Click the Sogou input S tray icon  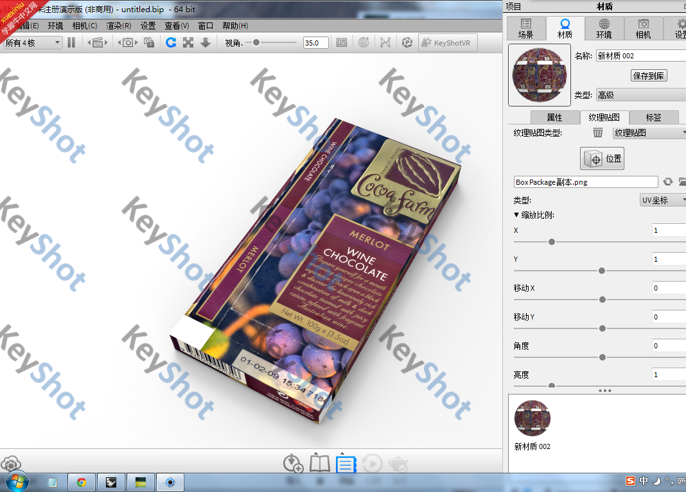coord(630,481)
